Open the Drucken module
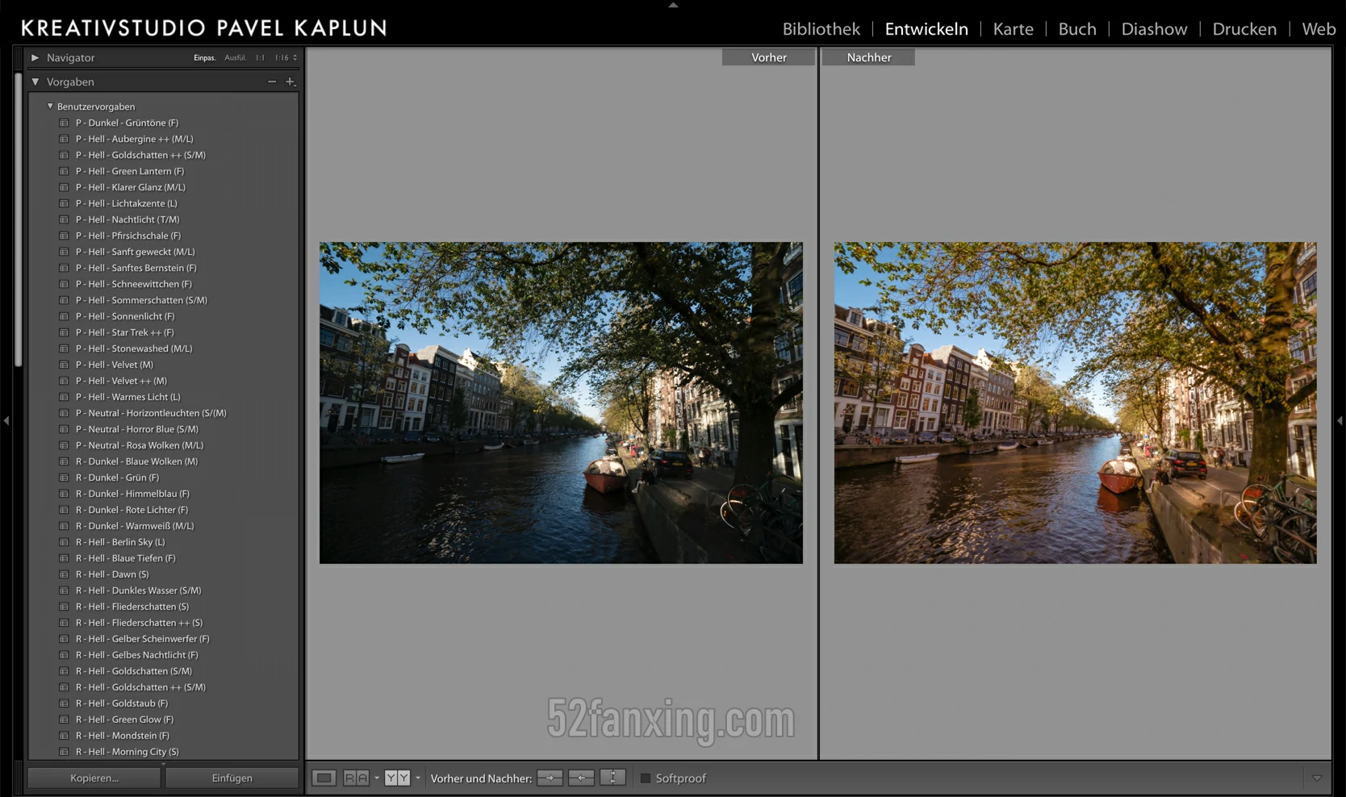1346x797 pixels. click(x=1244, y=29)
